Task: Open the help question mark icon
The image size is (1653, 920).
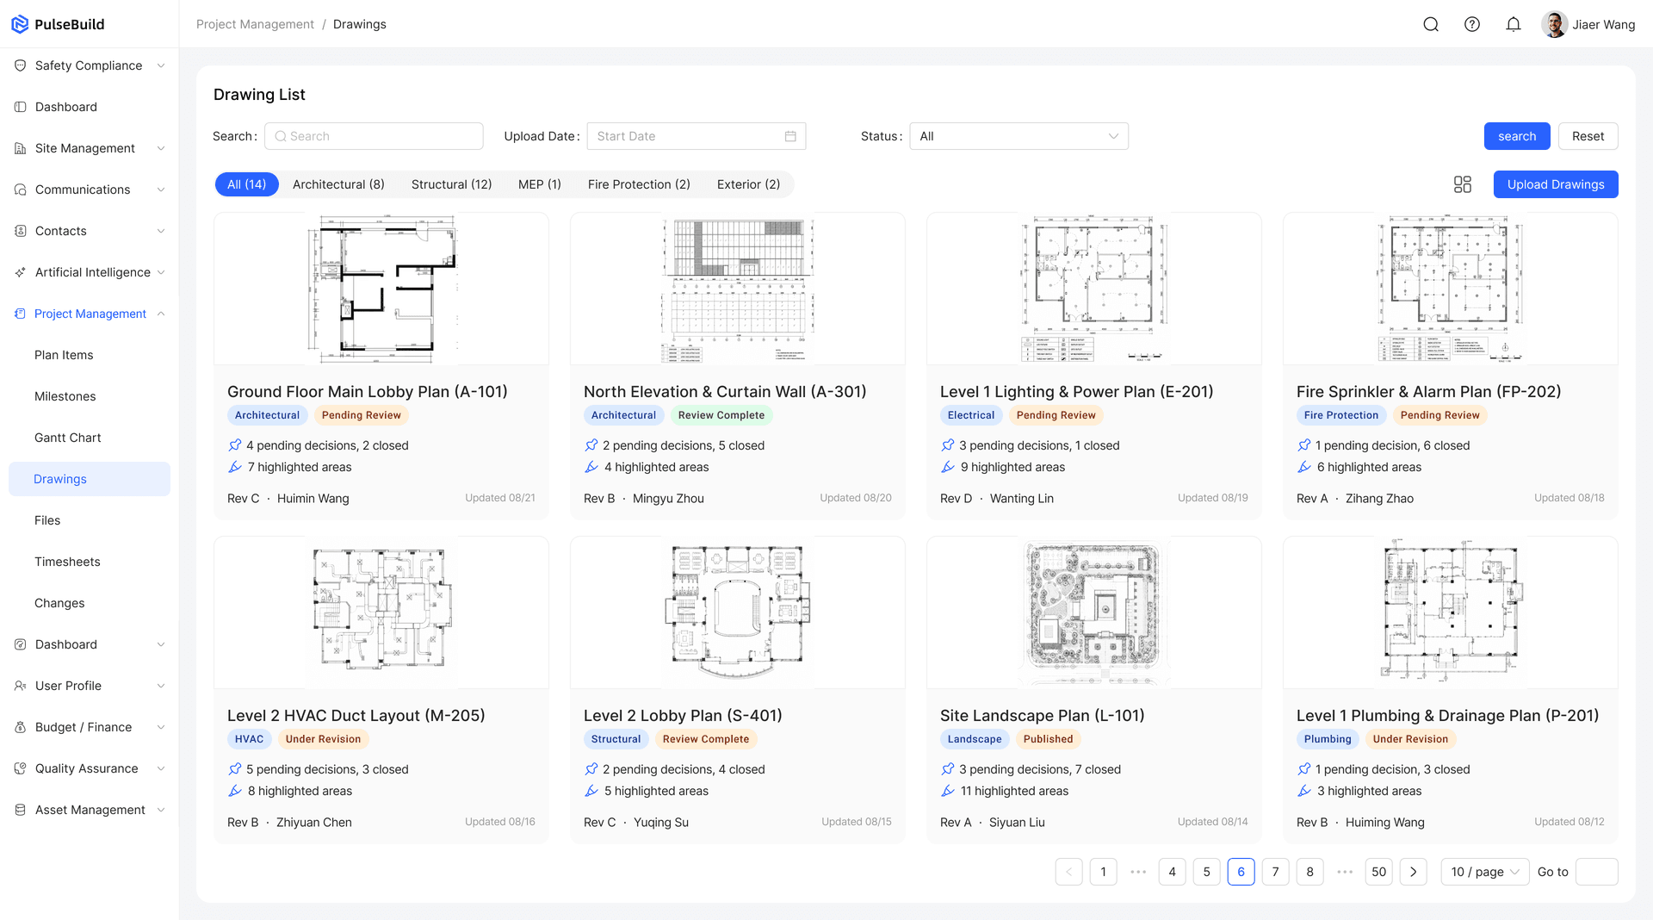Action: pyautogui.click(x=1472, y=24)
